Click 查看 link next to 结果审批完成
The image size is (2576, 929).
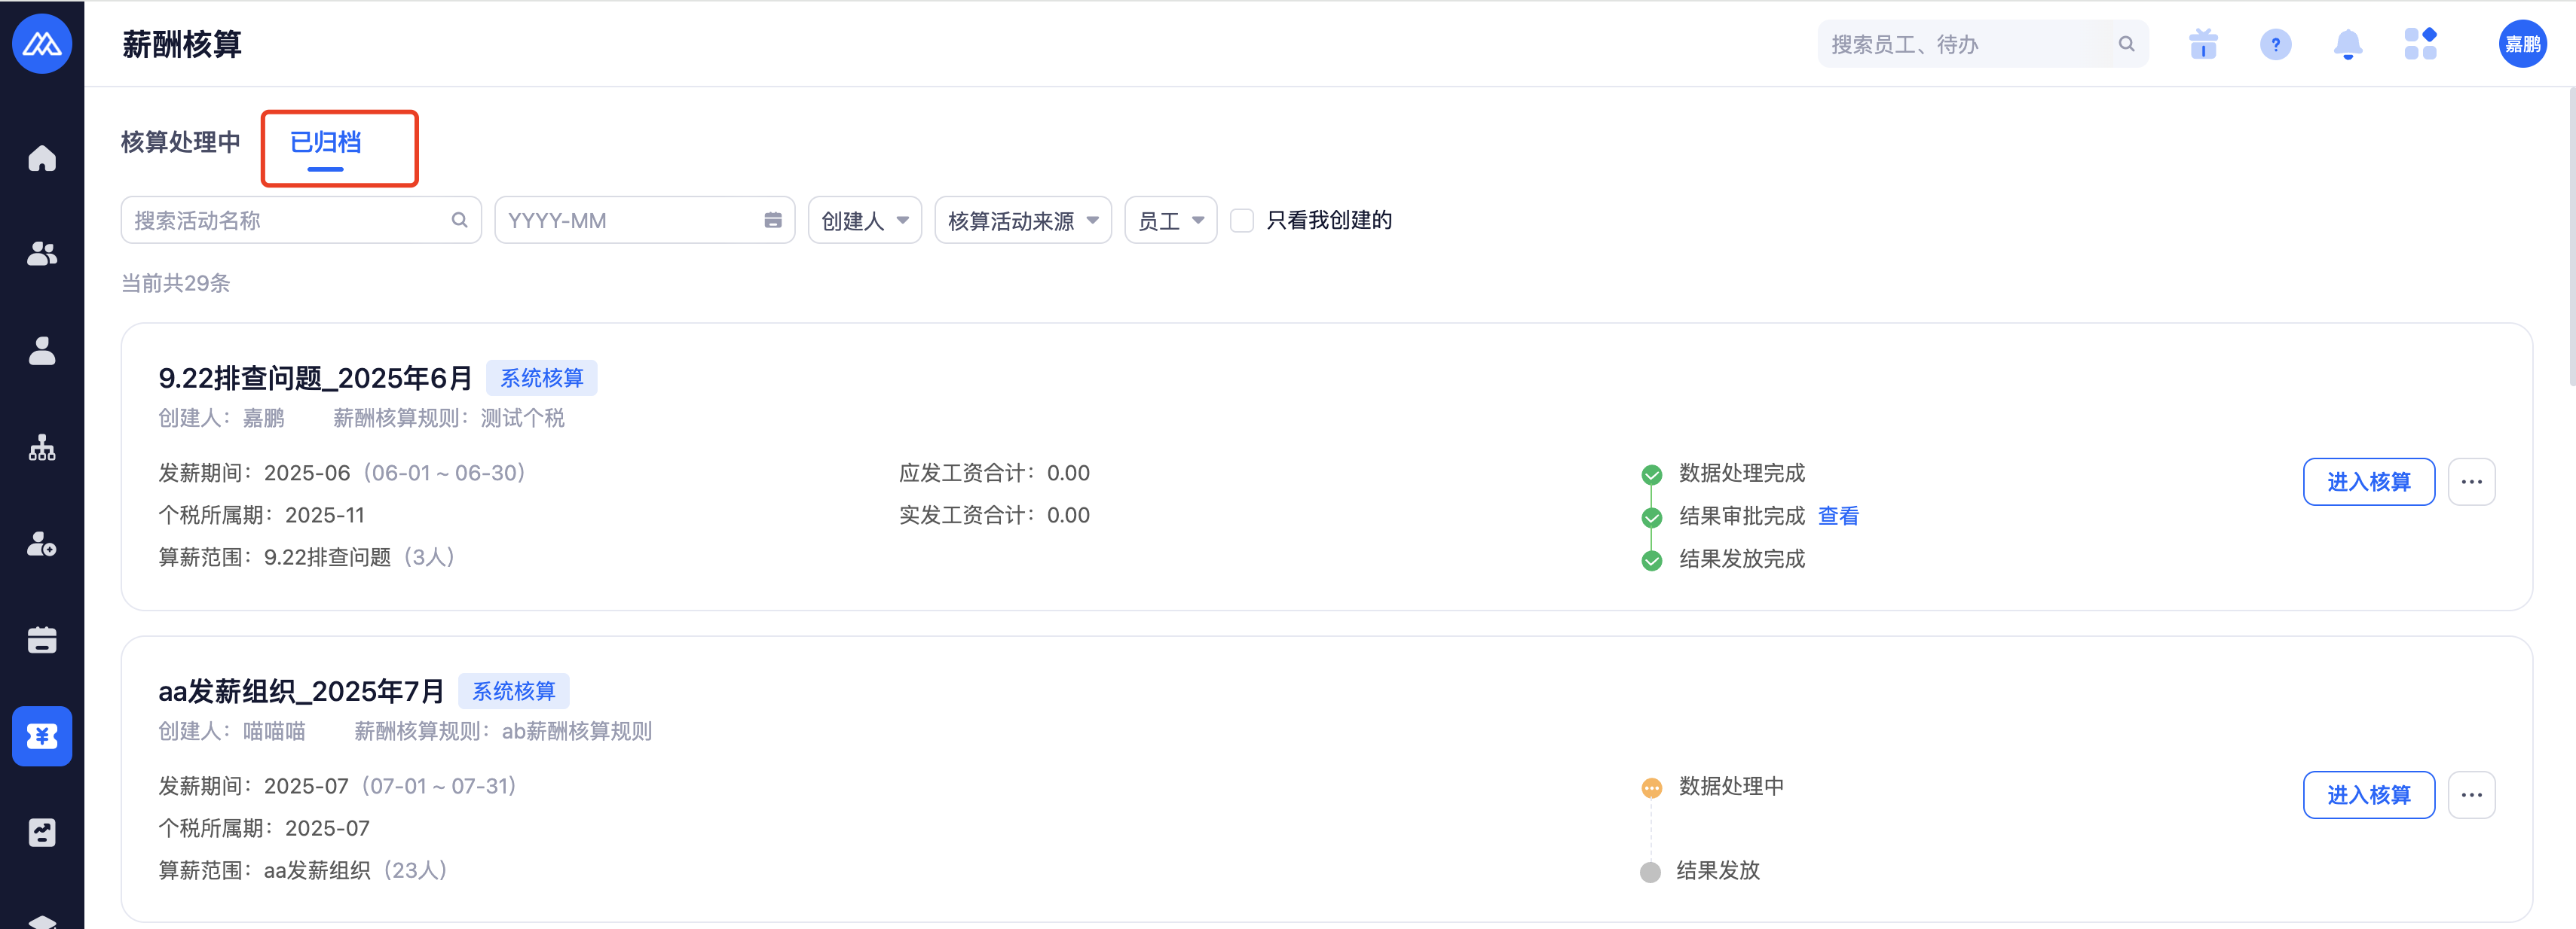[x=1838, y=516]
